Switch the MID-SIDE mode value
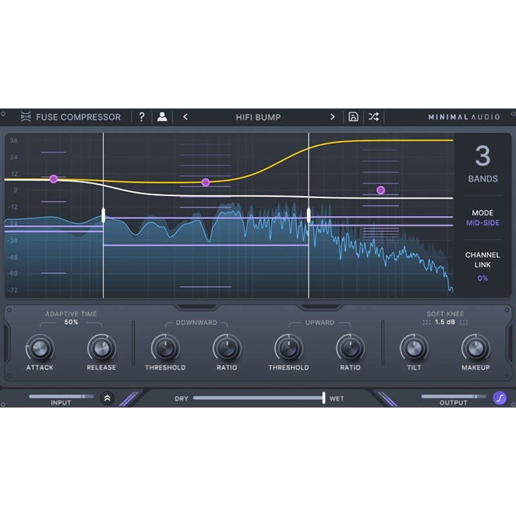Image resolution: width=516 pixels, height=516 pixels. (x=482, y=223)
